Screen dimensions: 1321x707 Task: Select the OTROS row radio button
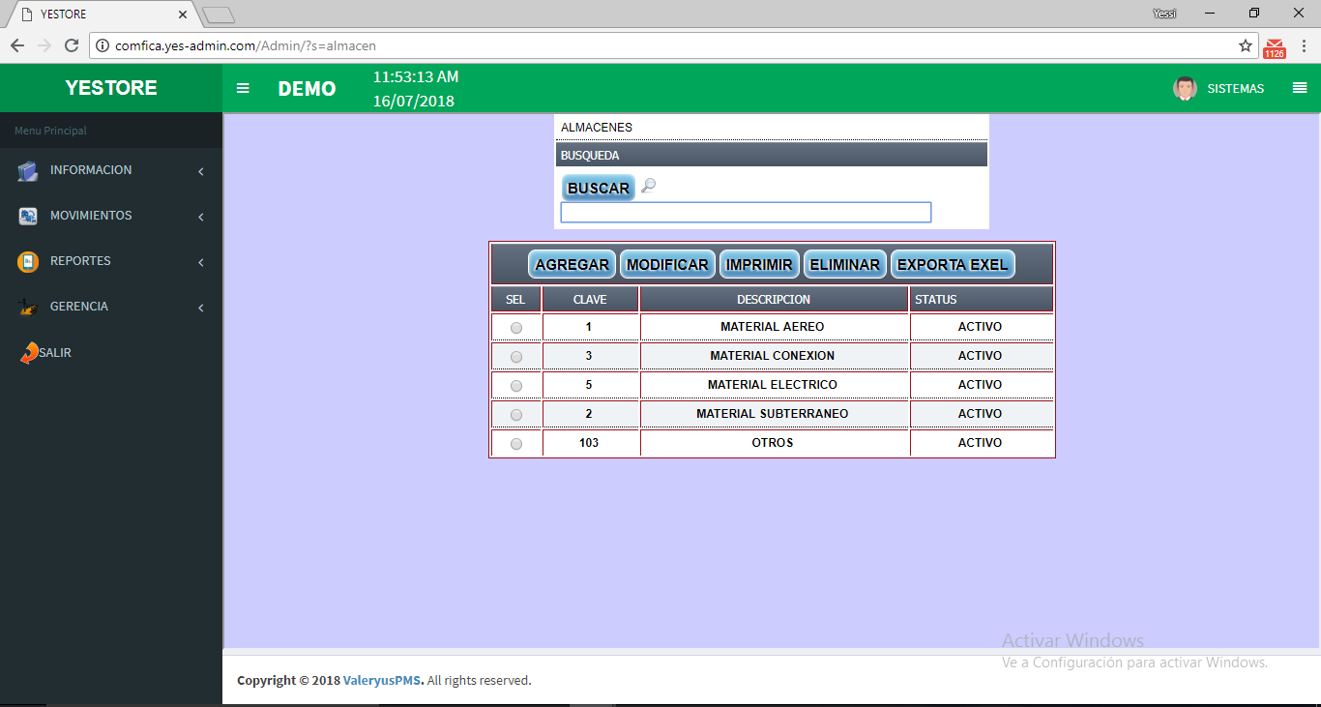(x=515, y=444)
